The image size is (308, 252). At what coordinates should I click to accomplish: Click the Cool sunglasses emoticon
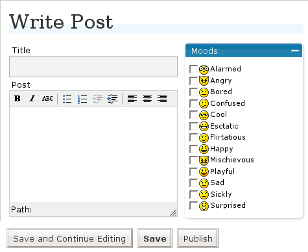[x=204, y=115]
